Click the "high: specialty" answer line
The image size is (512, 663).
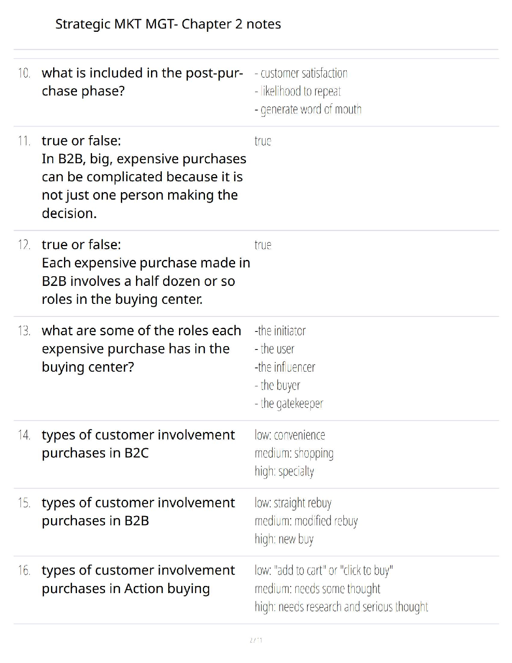[x=284, y=471]
